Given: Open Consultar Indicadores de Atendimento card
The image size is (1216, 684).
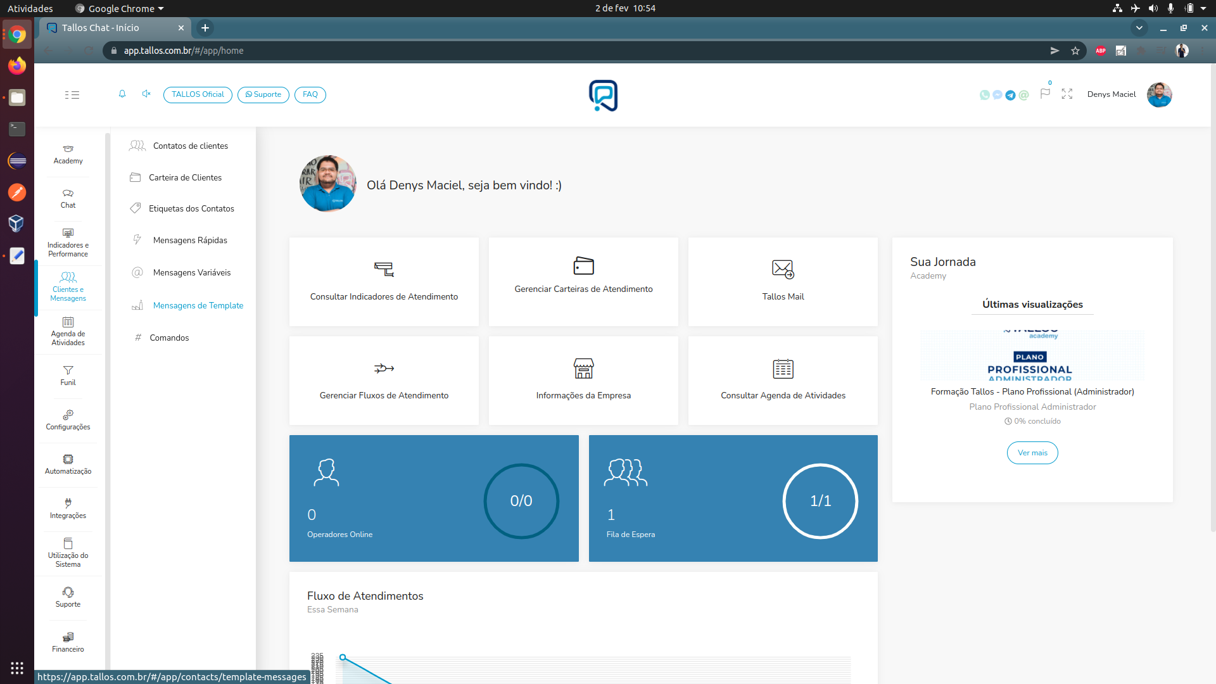Looking at the screenshot, I should (384, 282).
